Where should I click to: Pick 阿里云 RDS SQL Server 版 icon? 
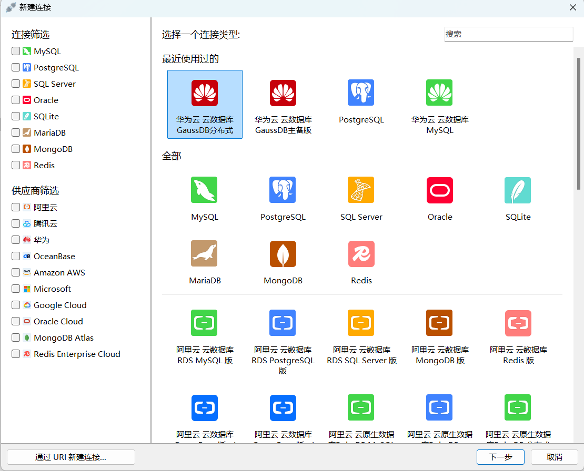coord(361,323)
